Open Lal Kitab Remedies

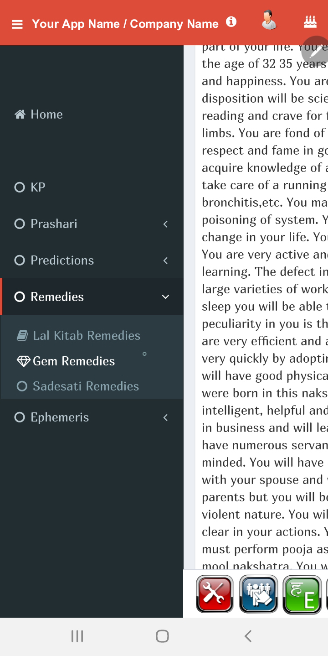coord(86,336)
